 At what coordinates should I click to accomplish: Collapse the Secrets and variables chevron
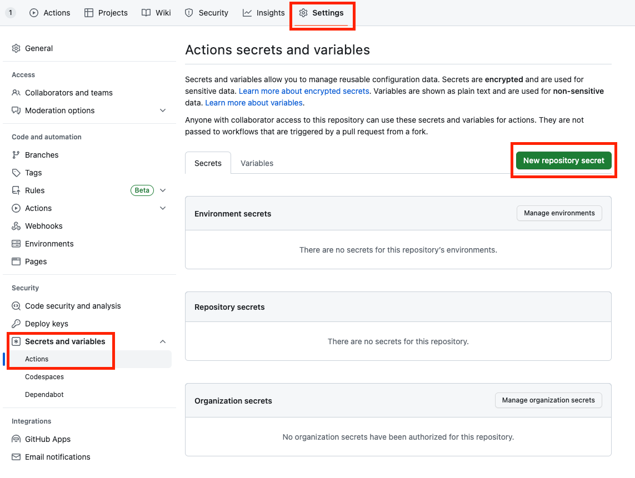[163, 341]
